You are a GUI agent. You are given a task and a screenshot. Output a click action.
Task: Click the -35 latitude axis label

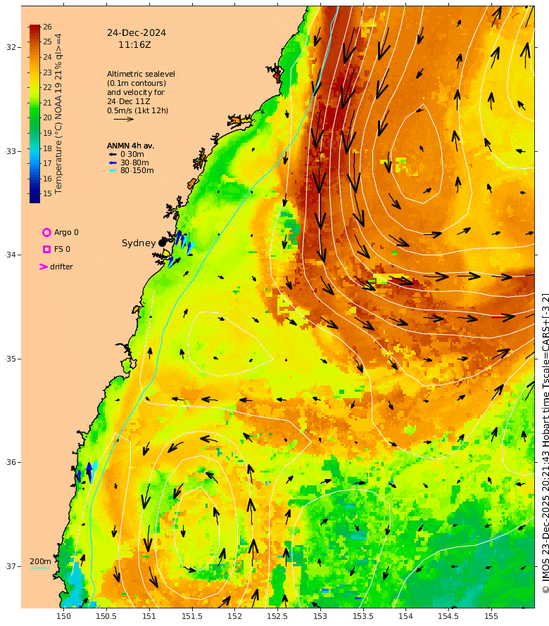coord(11,359)
